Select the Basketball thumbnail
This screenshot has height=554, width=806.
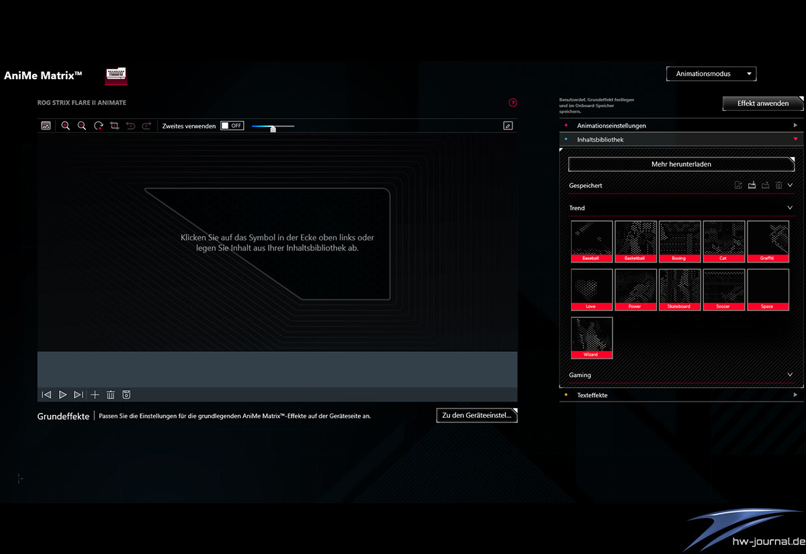[635, 241]
